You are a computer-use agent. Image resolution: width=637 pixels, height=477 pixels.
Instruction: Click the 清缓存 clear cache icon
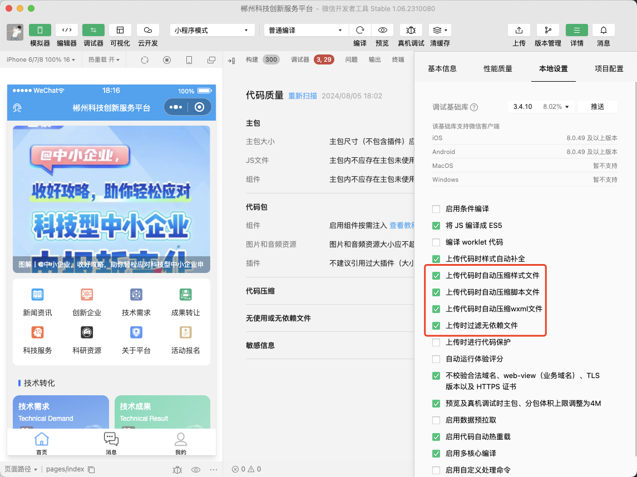(437, 30)
